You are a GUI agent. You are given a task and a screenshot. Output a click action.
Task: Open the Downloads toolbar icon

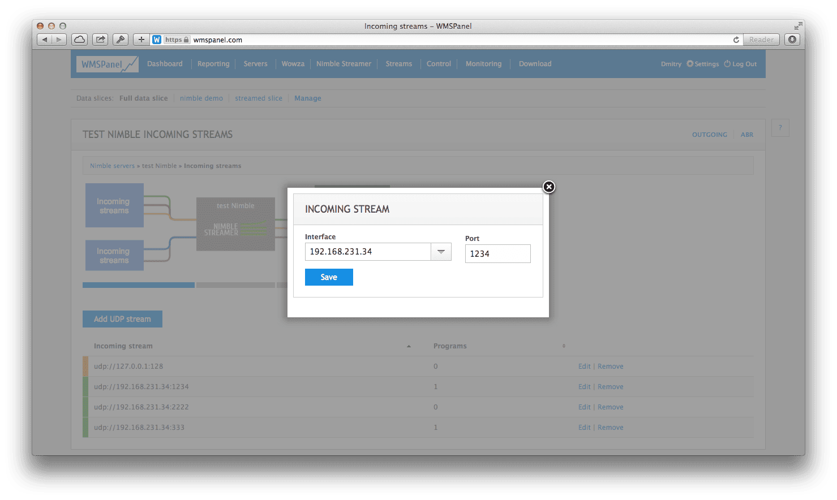click(x=792, y=40)
